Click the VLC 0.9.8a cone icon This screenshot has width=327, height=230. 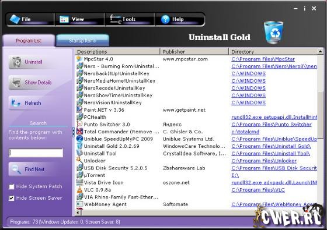tap(79, 190)
